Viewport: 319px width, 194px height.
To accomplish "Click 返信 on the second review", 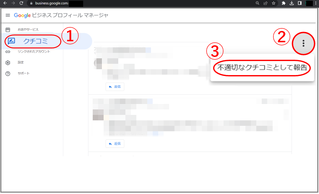I will [115, 144].
